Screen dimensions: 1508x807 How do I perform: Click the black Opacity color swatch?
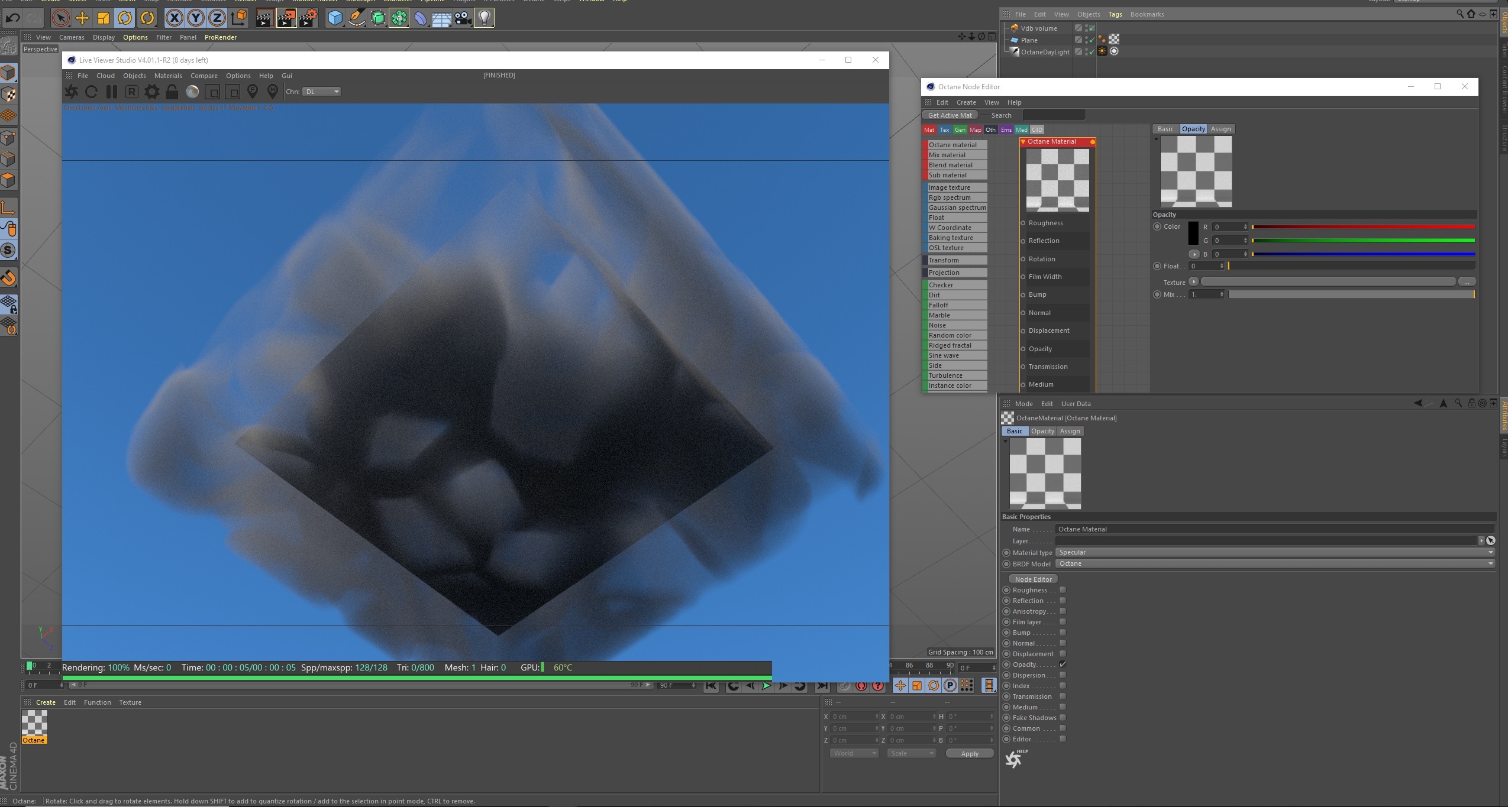click(1193, 234)
